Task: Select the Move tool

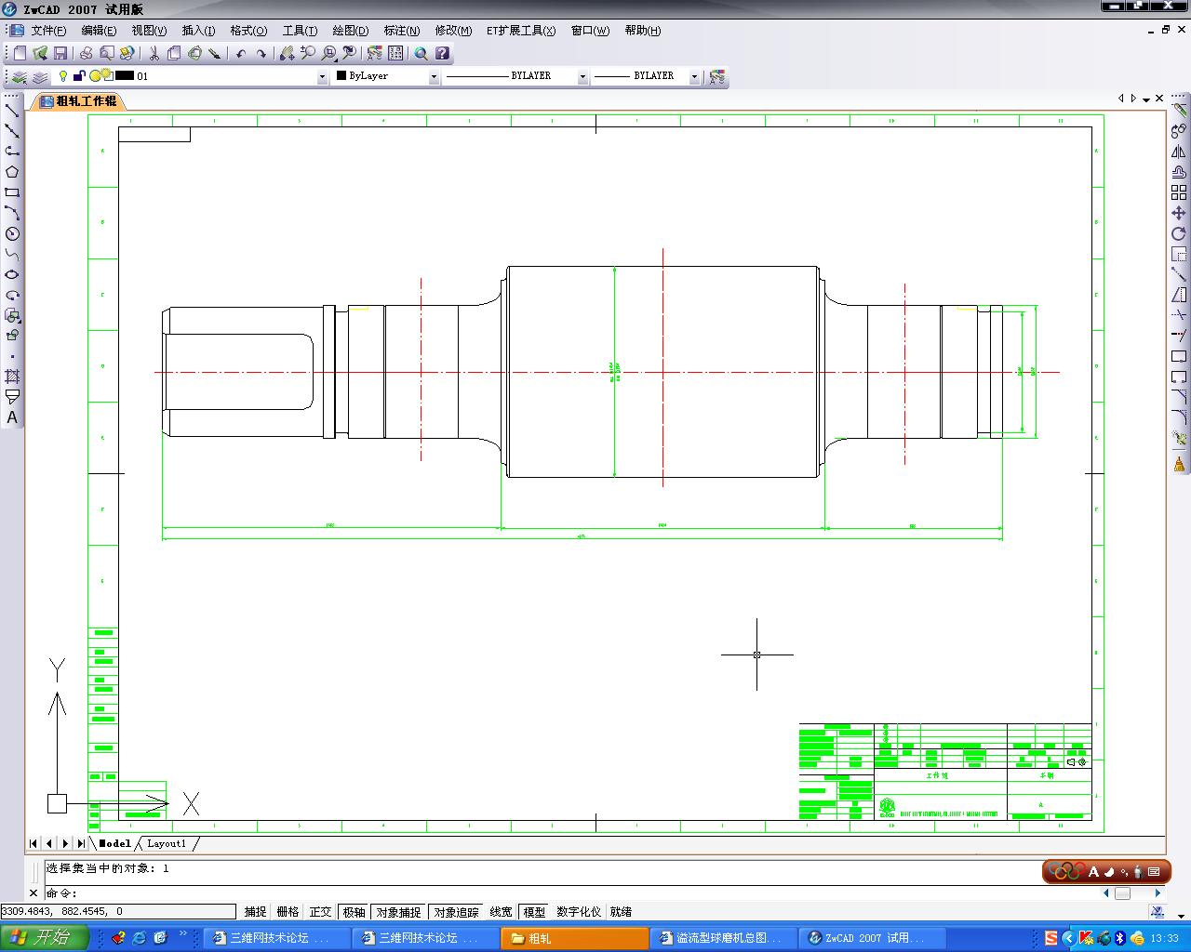Action: coord(1179,213)
